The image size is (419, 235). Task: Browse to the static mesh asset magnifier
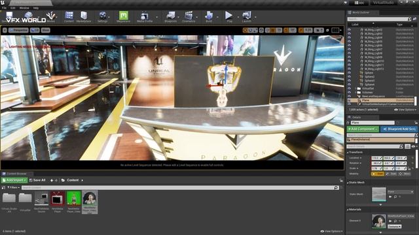tap(395, 196)
